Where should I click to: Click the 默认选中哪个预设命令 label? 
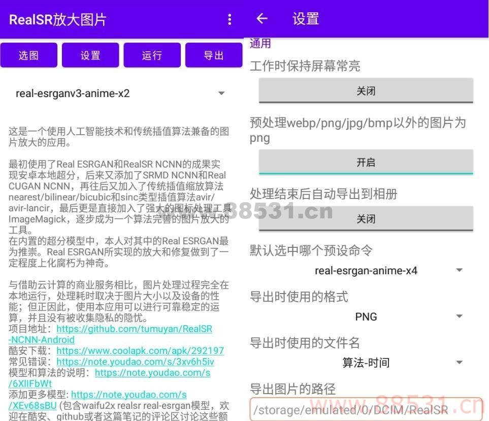coord(311,250)
